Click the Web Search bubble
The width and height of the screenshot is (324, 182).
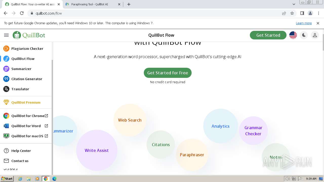(130, 120)
